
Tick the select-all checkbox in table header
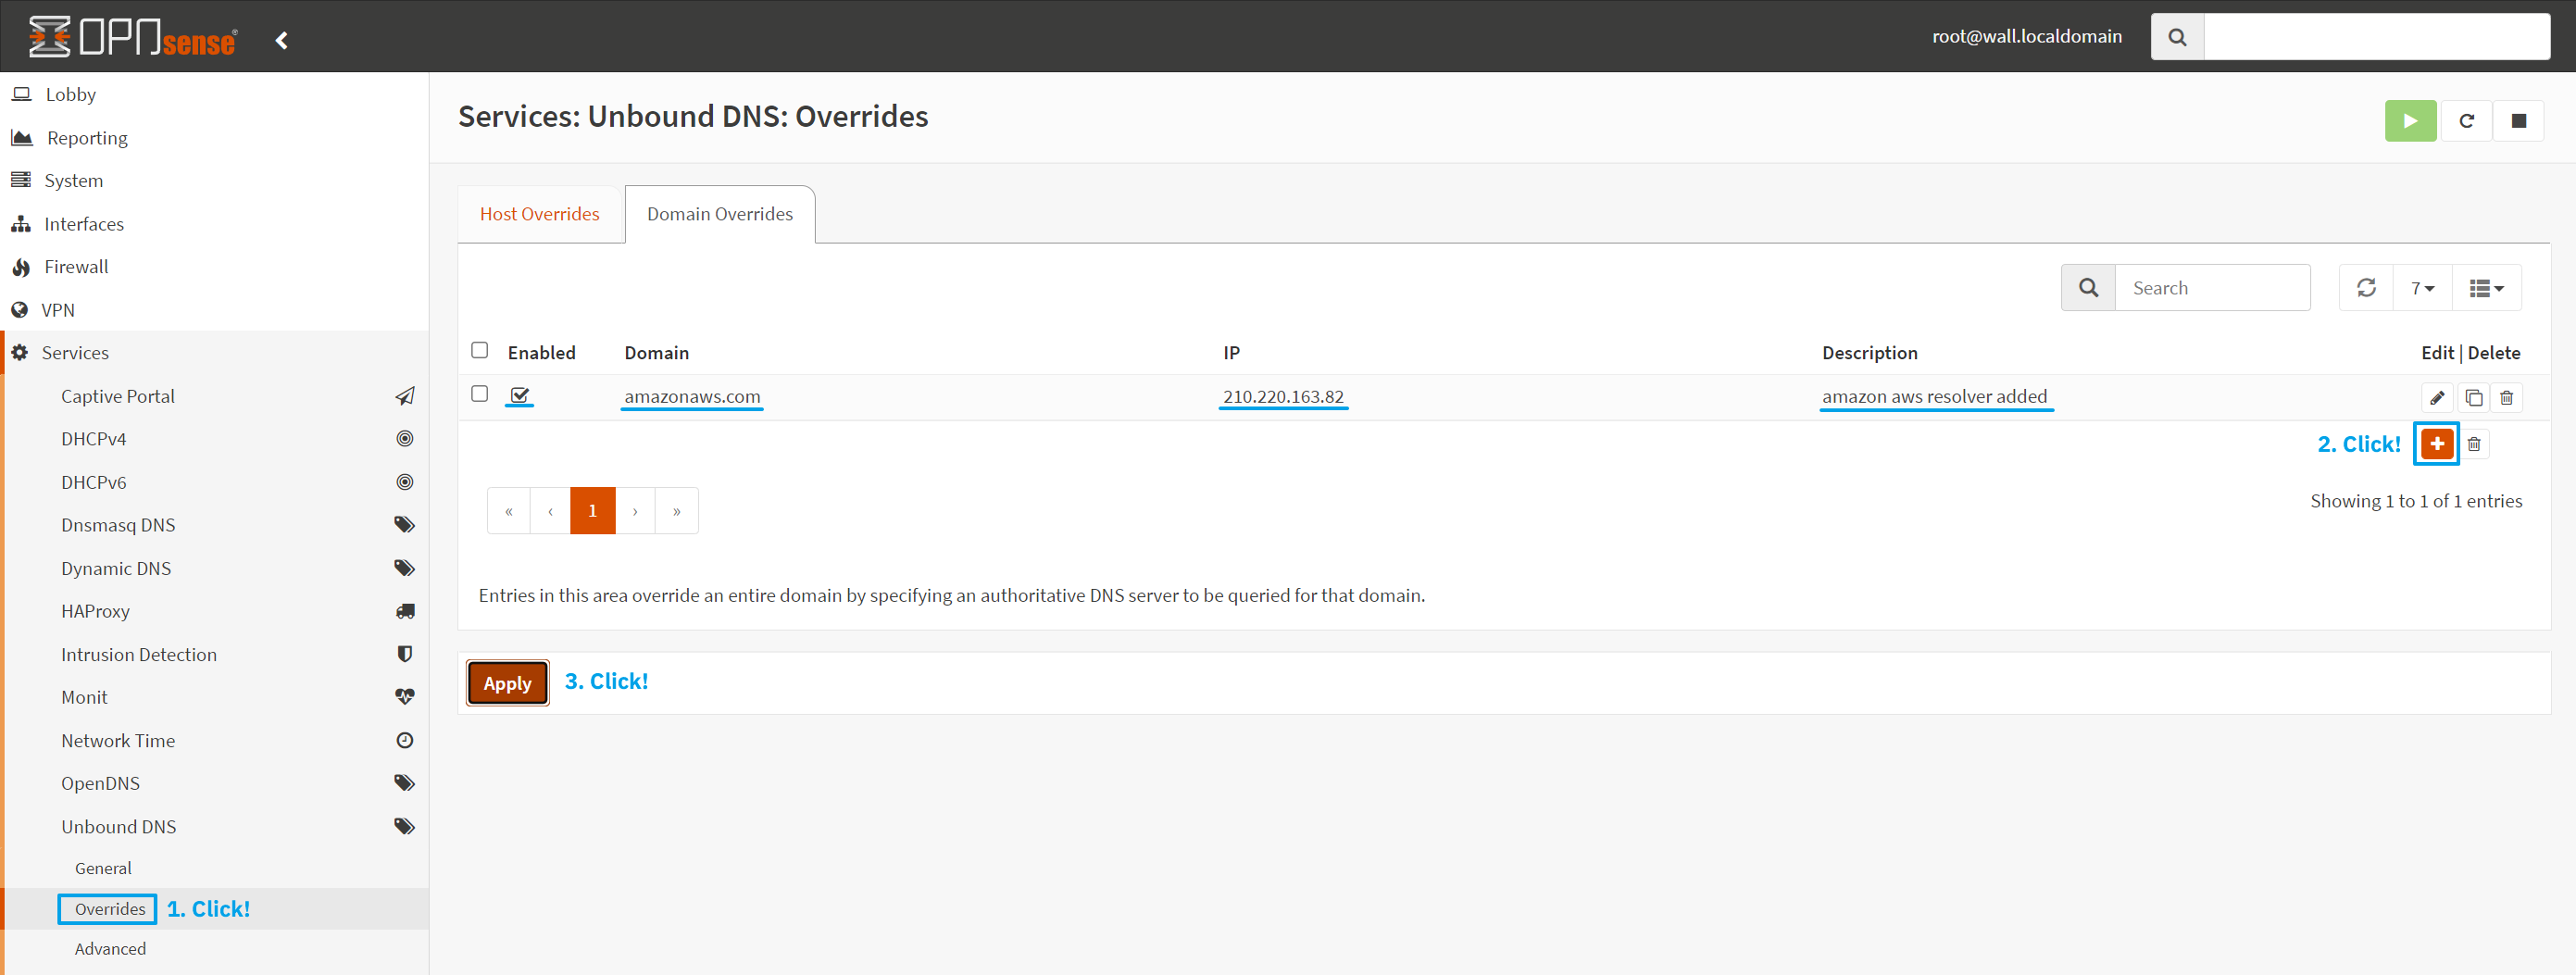tap(480, 350)
